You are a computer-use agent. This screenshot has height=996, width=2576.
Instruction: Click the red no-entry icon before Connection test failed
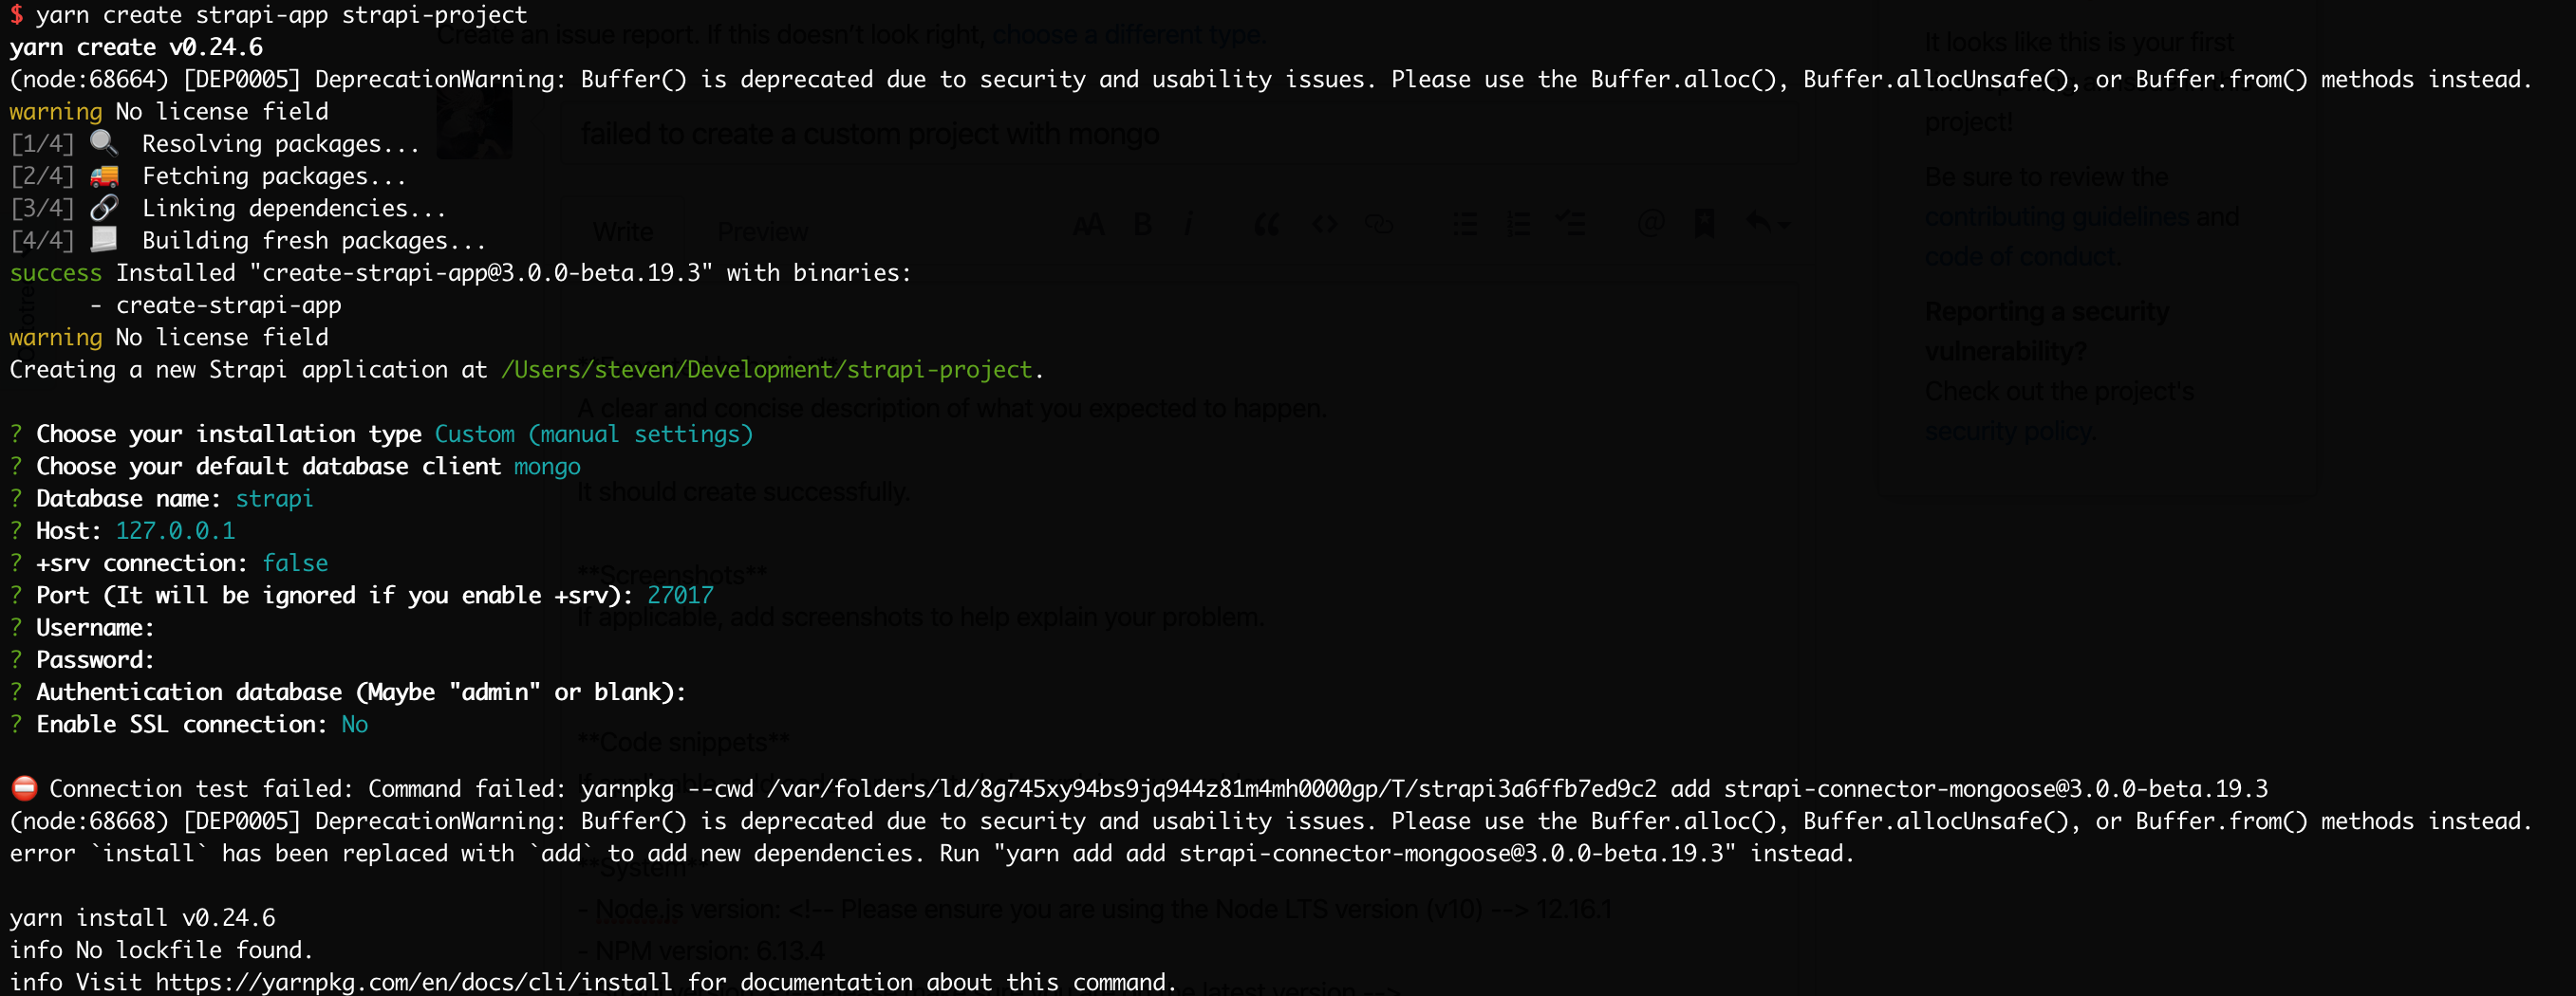(x=24, y=788)
